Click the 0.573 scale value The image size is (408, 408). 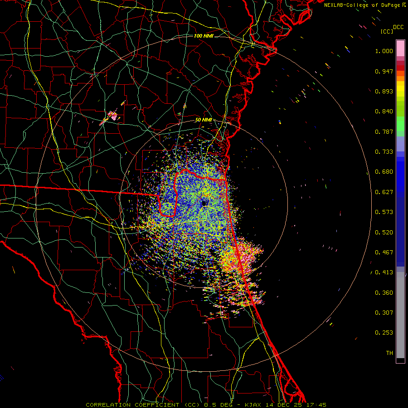click(384, 212)
